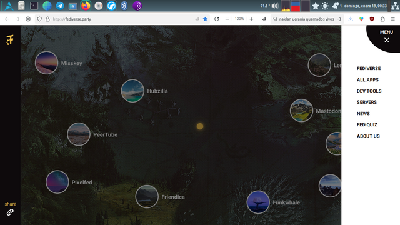Viewport: 400px width, 225px height.
Task: Close the menu with the X icon
Action: point(387,40)
